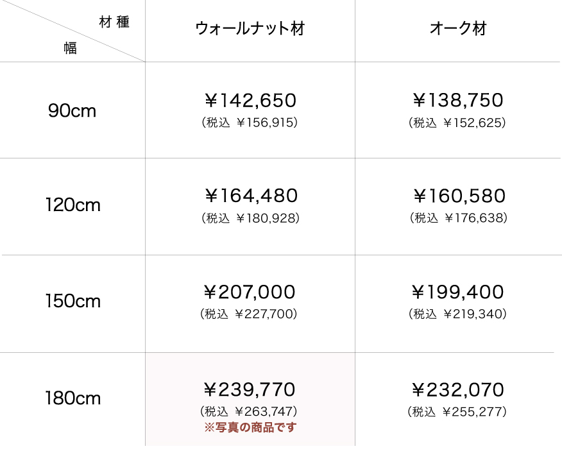Select the ¥138,750 oak price
The image size is (562, 460).
click(x=457, y=100)
